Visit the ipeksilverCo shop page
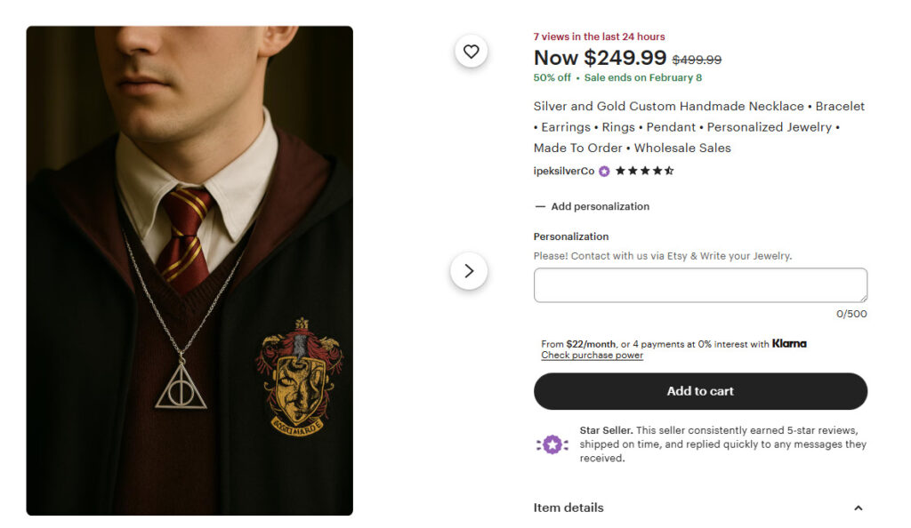This screenshot has width=911, height=528. (563, 172)
